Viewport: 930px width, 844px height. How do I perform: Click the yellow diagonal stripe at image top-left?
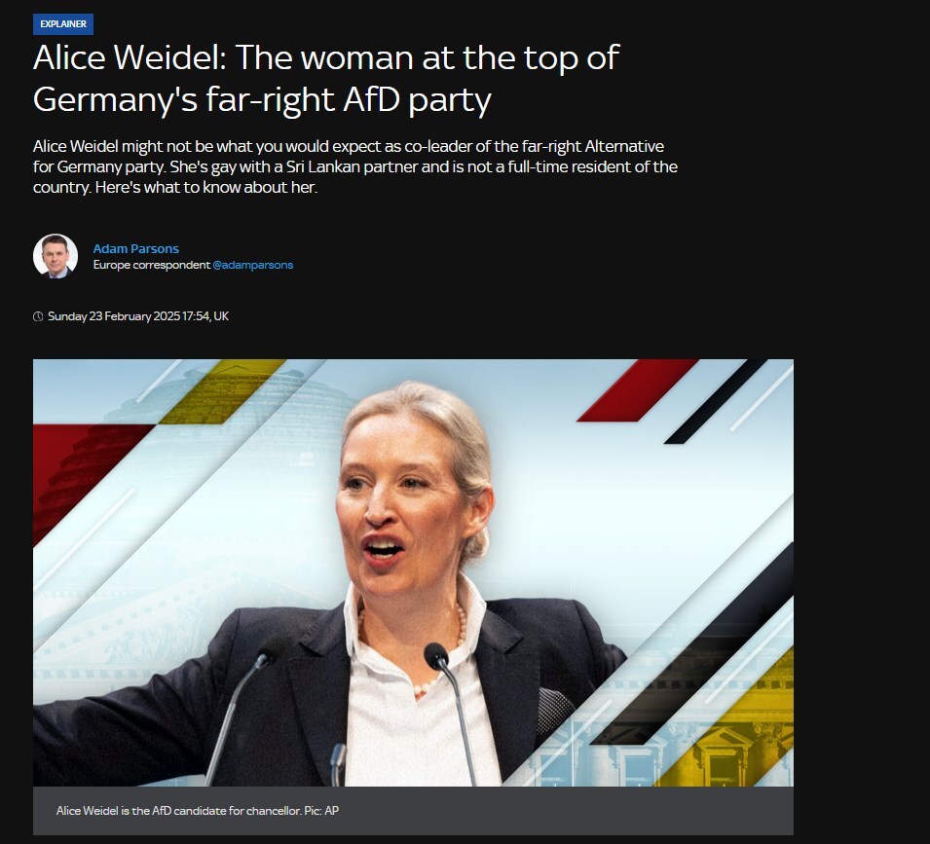(222, 391)
